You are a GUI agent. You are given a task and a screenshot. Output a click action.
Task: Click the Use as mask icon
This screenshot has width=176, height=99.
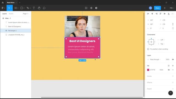click(x=97, y=8)
